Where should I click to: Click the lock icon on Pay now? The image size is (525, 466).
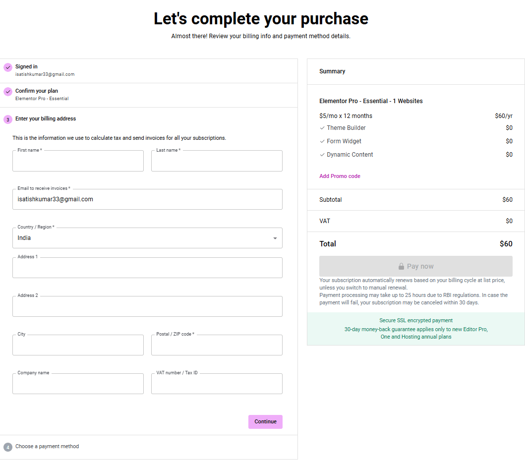401,267
